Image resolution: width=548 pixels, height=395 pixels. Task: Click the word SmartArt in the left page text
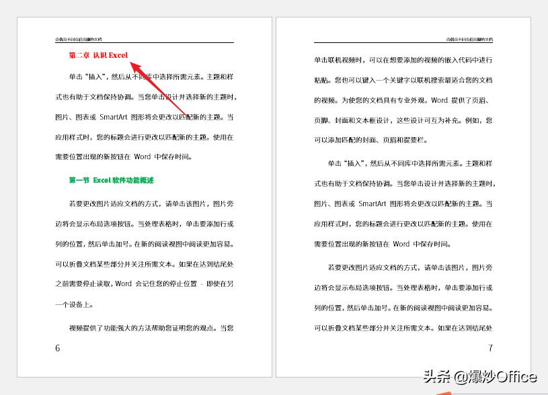[114, 117]
